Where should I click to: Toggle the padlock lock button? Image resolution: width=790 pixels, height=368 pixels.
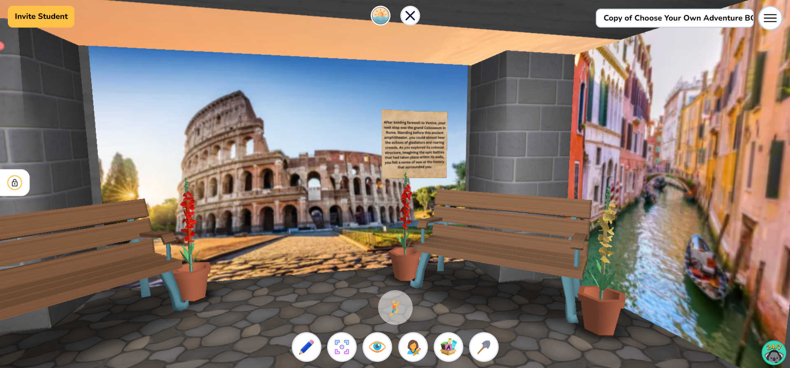(x=15, y=183)
